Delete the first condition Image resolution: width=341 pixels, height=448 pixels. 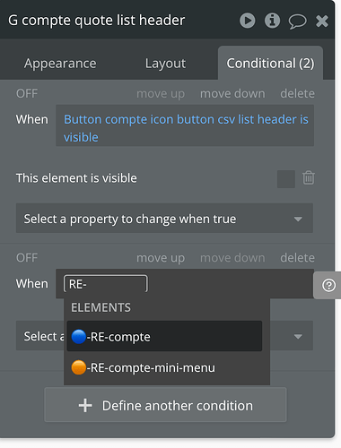pos(297,94)
